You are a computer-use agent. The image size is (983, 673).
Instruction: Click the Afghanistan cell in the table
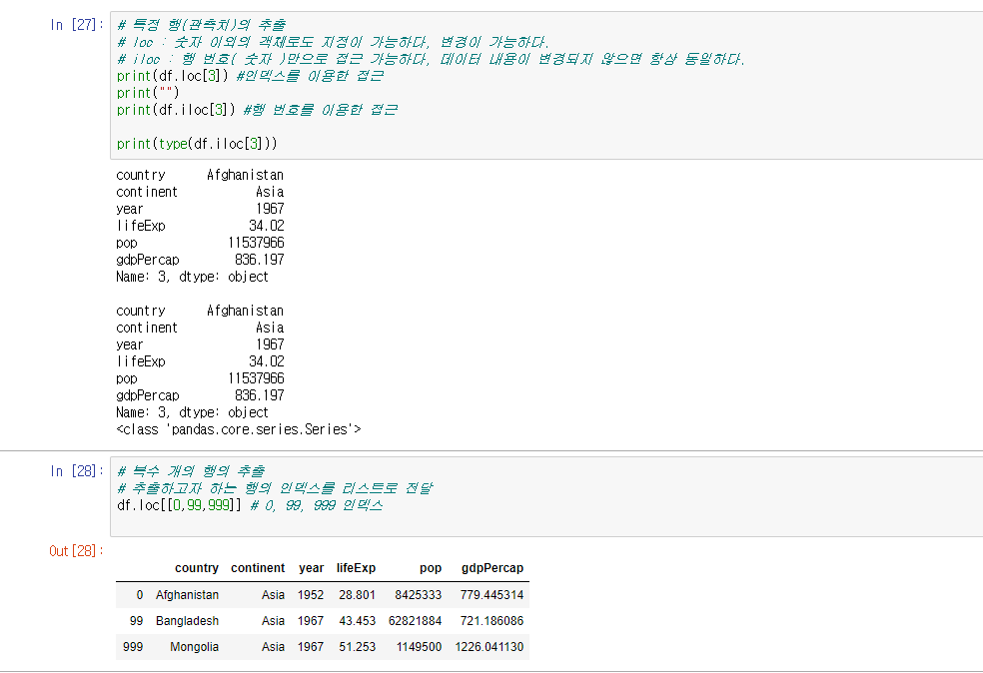click(x=187, y=595)
